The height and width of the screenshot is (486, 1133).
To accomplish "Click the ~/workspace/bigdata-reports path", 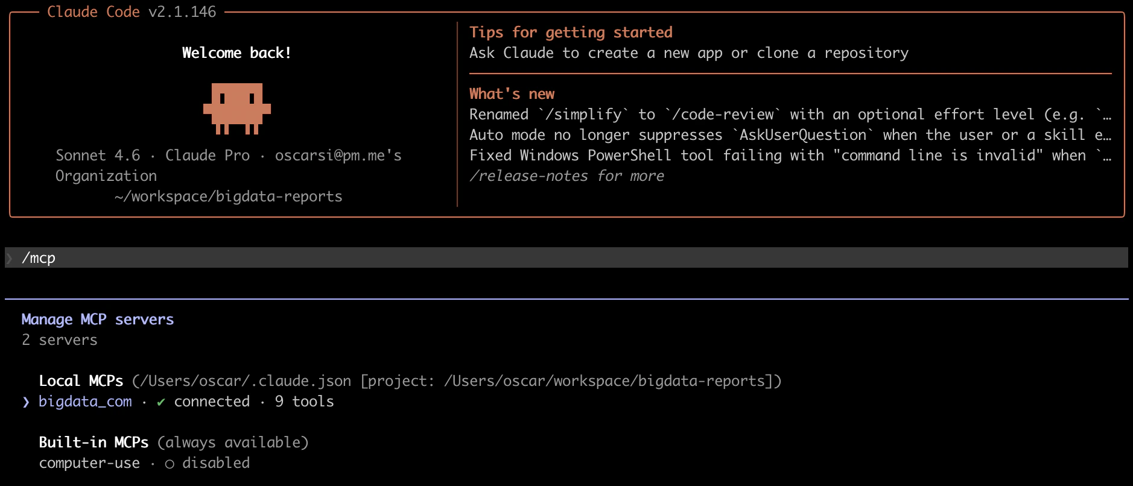I will click(229, 197).
